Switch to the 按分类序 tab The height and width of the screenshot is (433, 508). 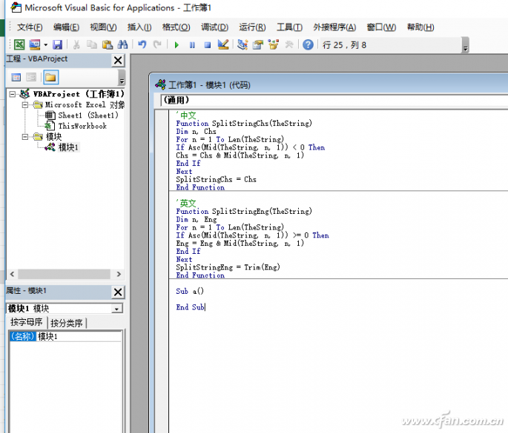67,323
